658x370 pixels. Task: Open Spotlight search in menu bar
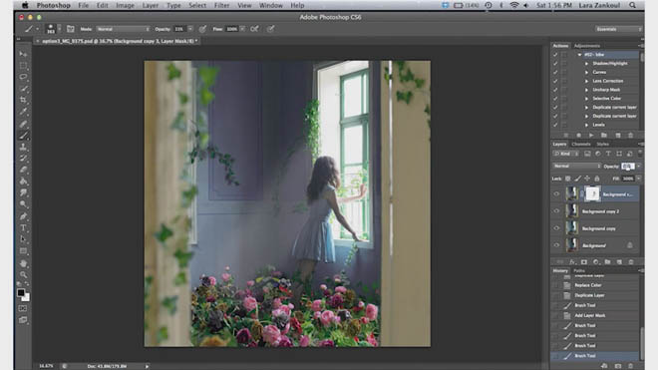click(632, 5)
